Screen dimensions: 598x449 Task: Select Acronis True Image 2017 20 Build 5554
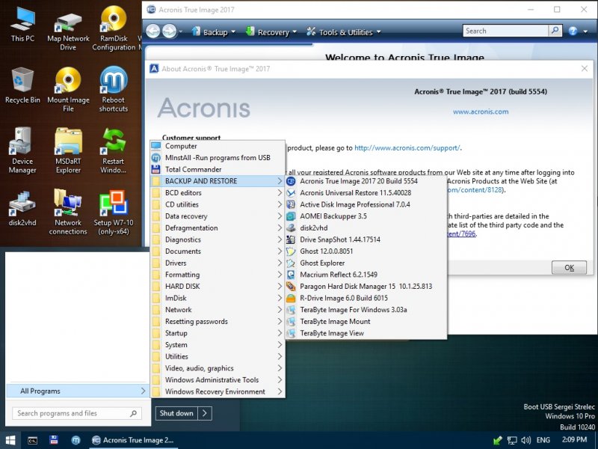click(x=366, y=181)
